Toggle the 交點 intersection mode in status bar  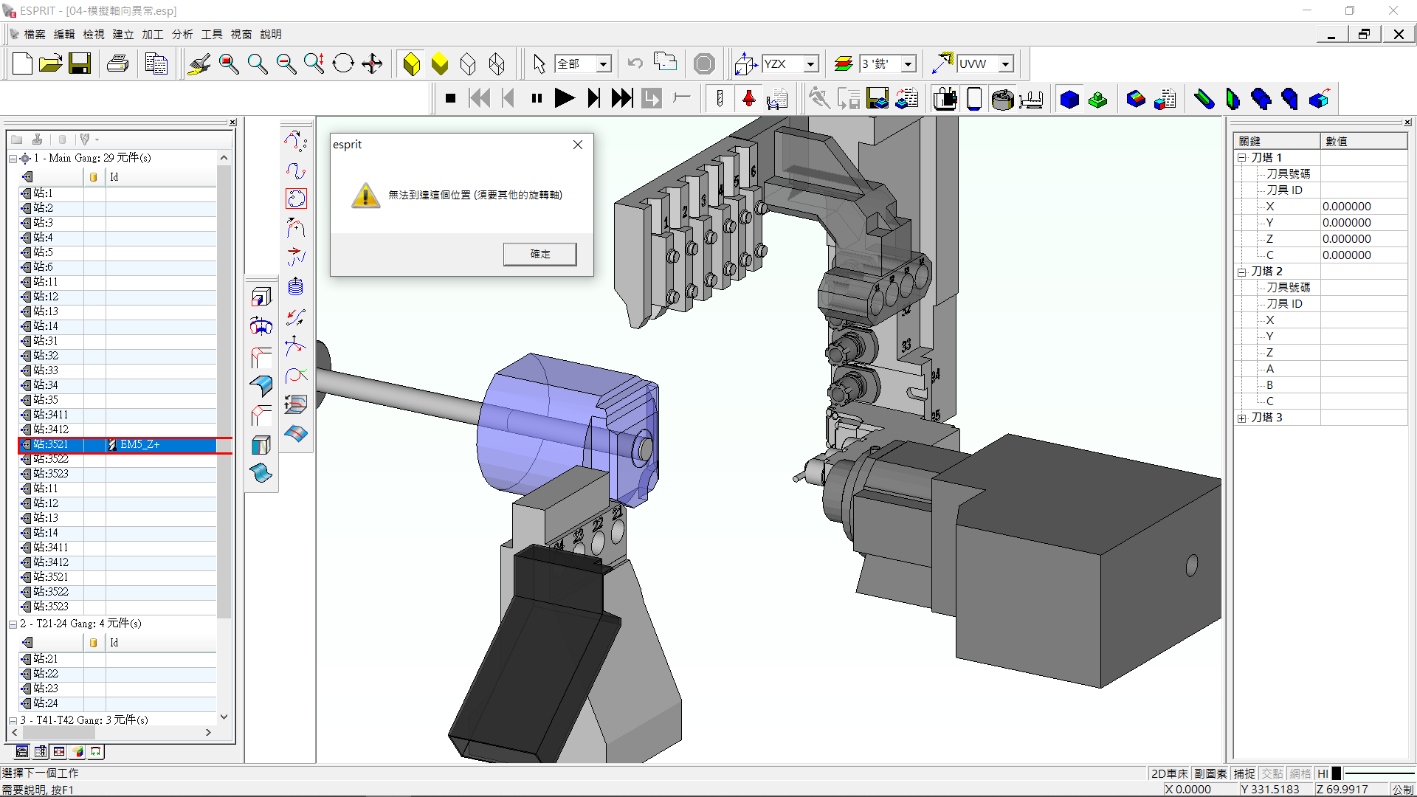pyautogui.click(x=1272, y=773)
